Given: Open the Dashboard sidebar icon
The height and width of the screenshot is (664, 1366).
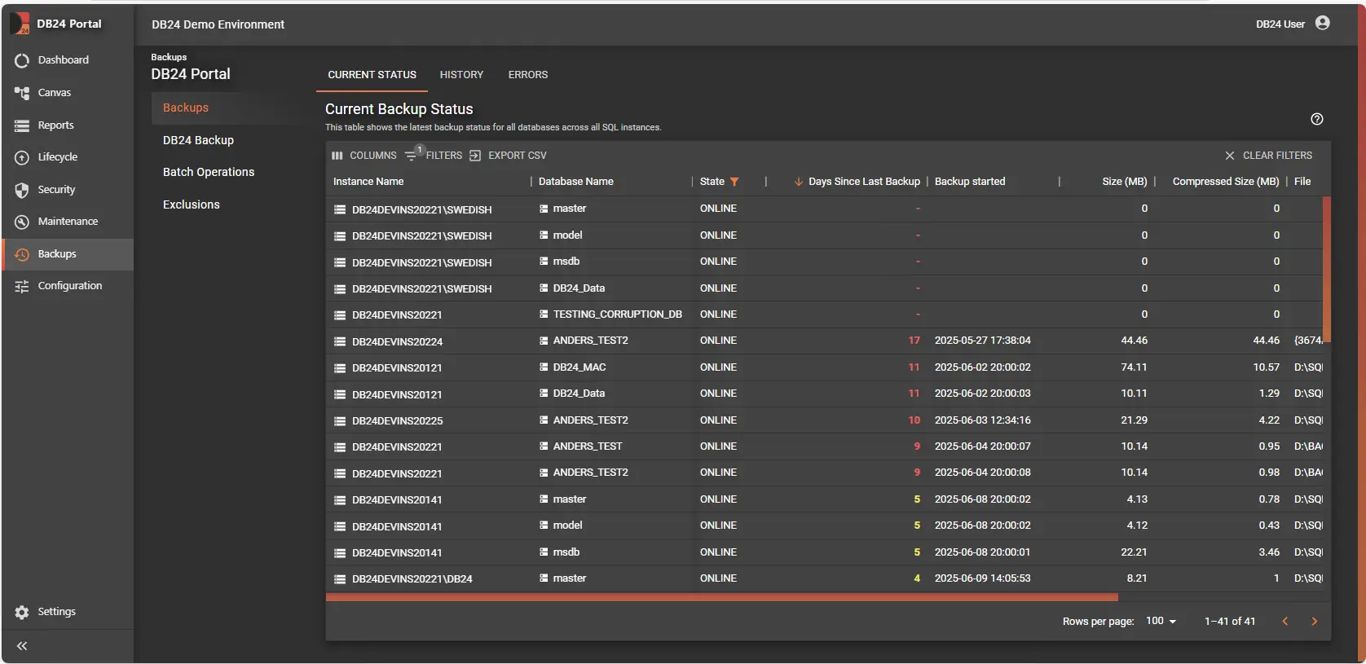Looking at the screenshot, I should pyautogui.click(x=22, y=60).
